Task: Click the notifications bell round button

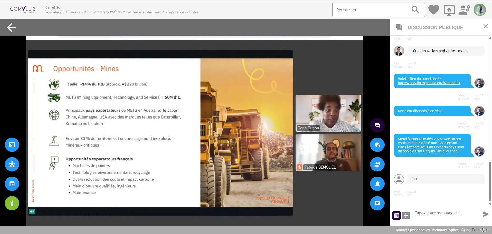Action: pos(377,184)
